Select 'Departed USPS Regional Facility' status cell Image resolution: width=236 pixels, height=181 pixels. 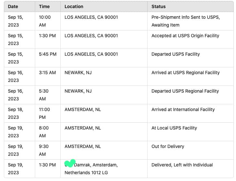click(x=185, y=91)
